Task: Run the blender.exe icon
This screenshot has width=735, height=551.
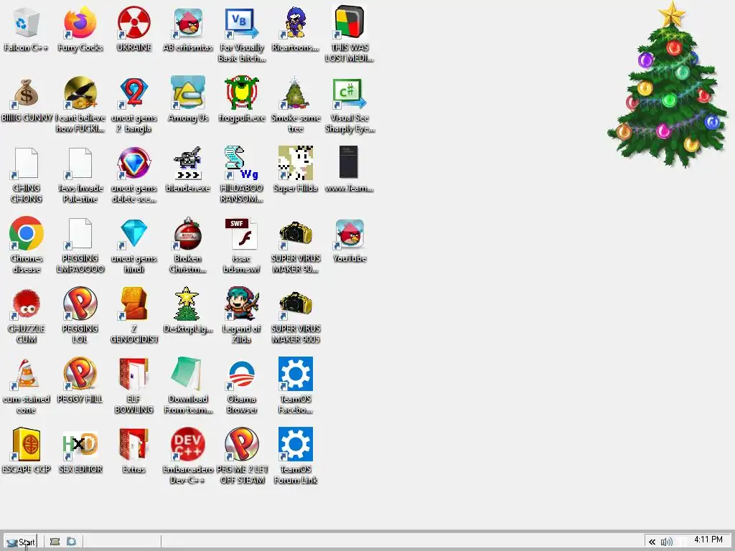Action: coord(188,164)
